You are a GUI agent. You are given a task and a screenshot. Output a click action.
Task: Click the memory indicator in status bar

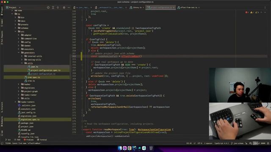point(259,144)
